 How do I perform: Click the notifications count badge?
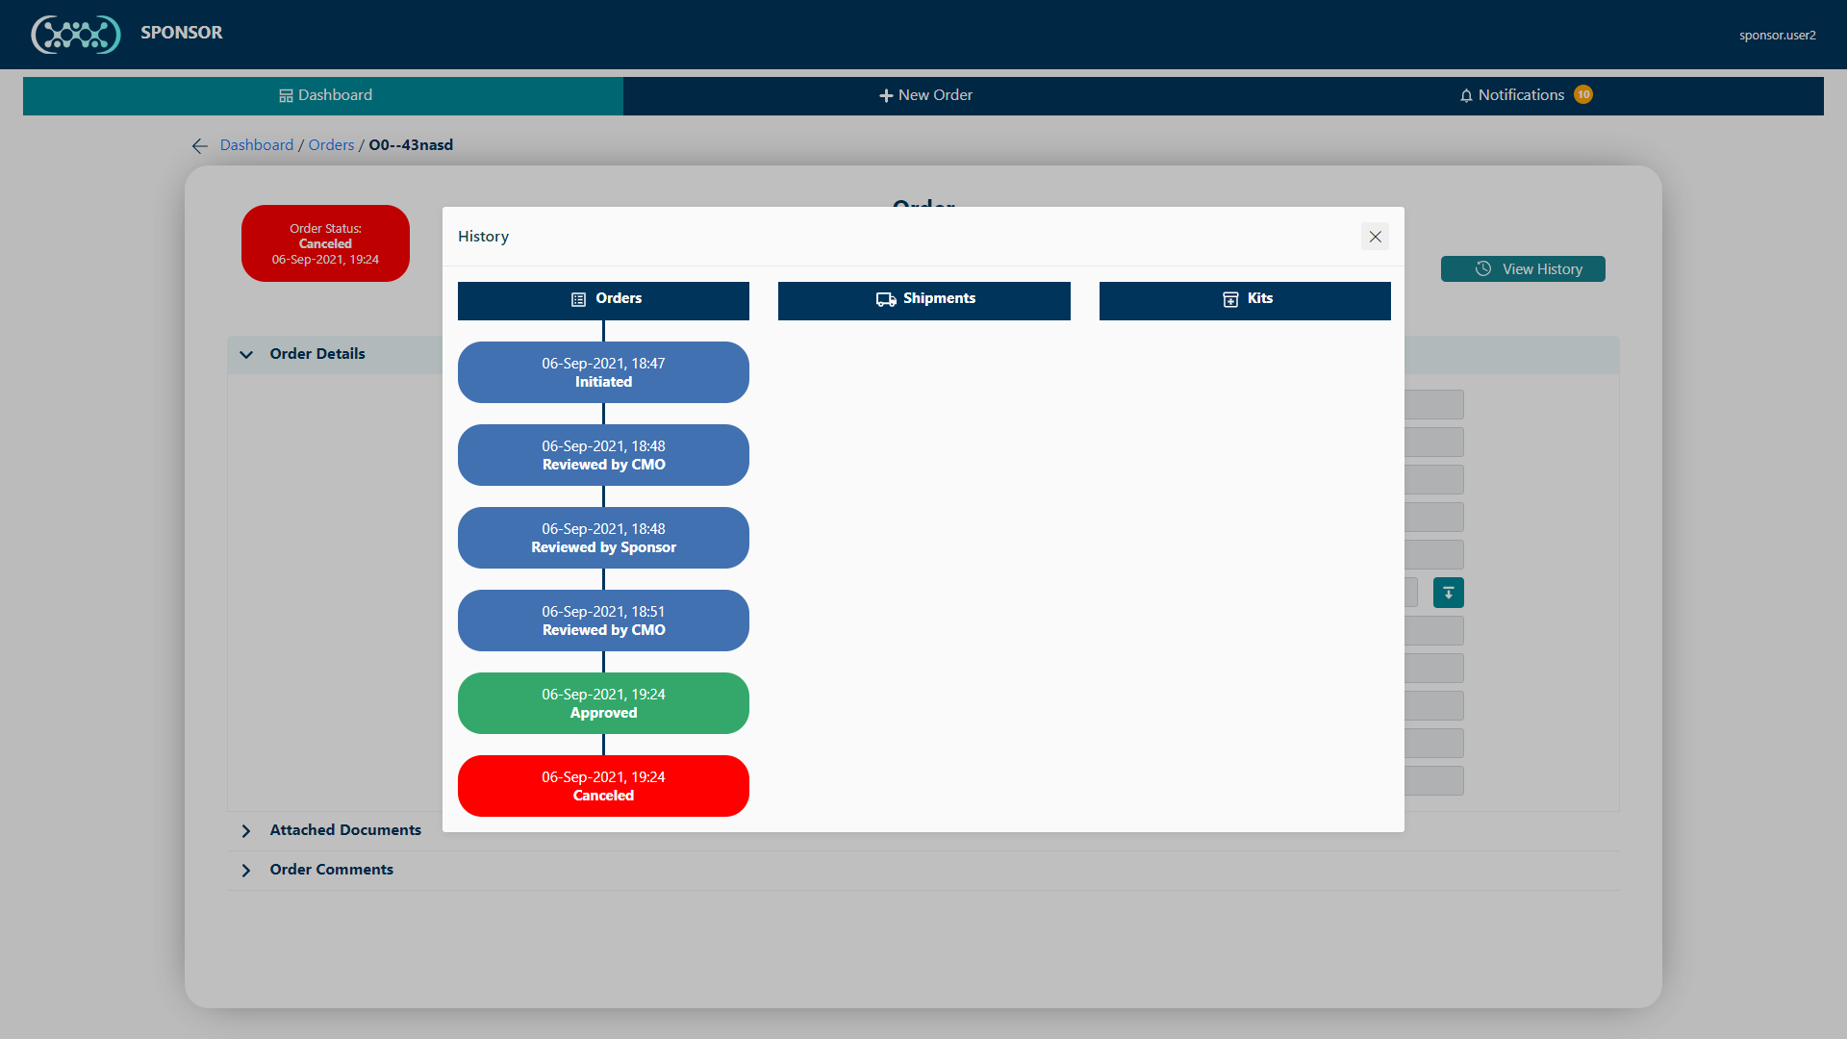[x=1583, y=94]
